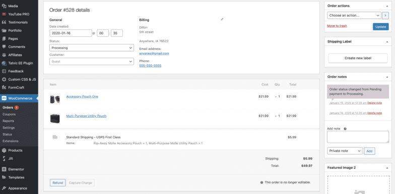Image resolution: width=395 pixels, height=194 pixels.
Task: Click the shipping truck icon
Action: [x=55, y=137]
